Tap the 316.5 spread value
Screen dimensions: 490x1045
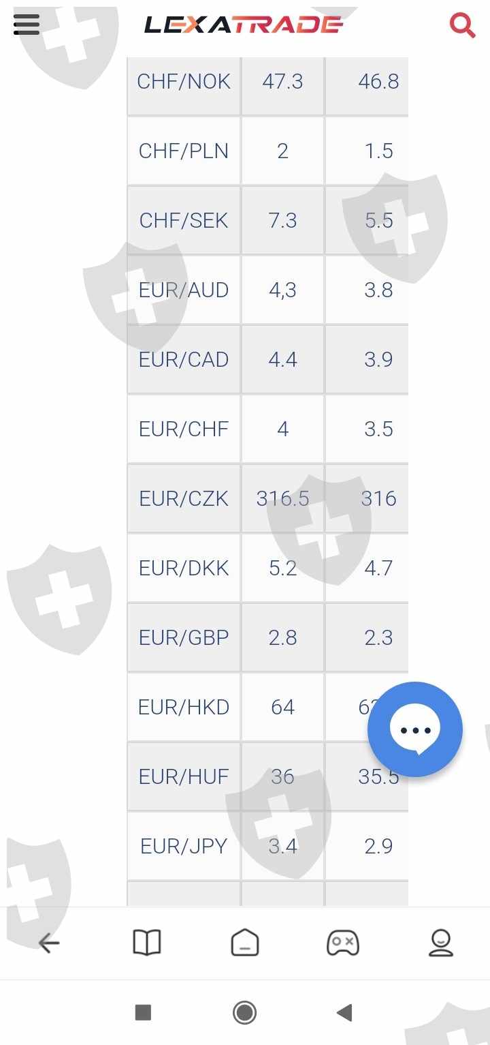(x=282, y=499)
